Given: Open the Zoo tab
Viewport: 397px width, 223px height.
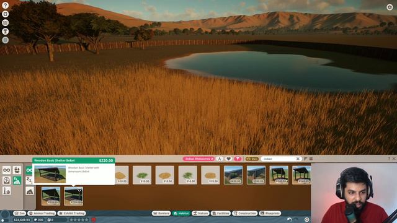Looking at the screenshot, I should pyautogui.click(x=19, y=213).
